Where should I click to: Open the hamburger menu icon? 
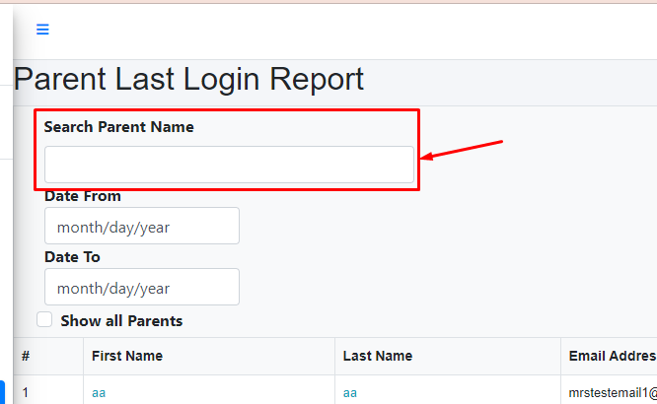42,30
